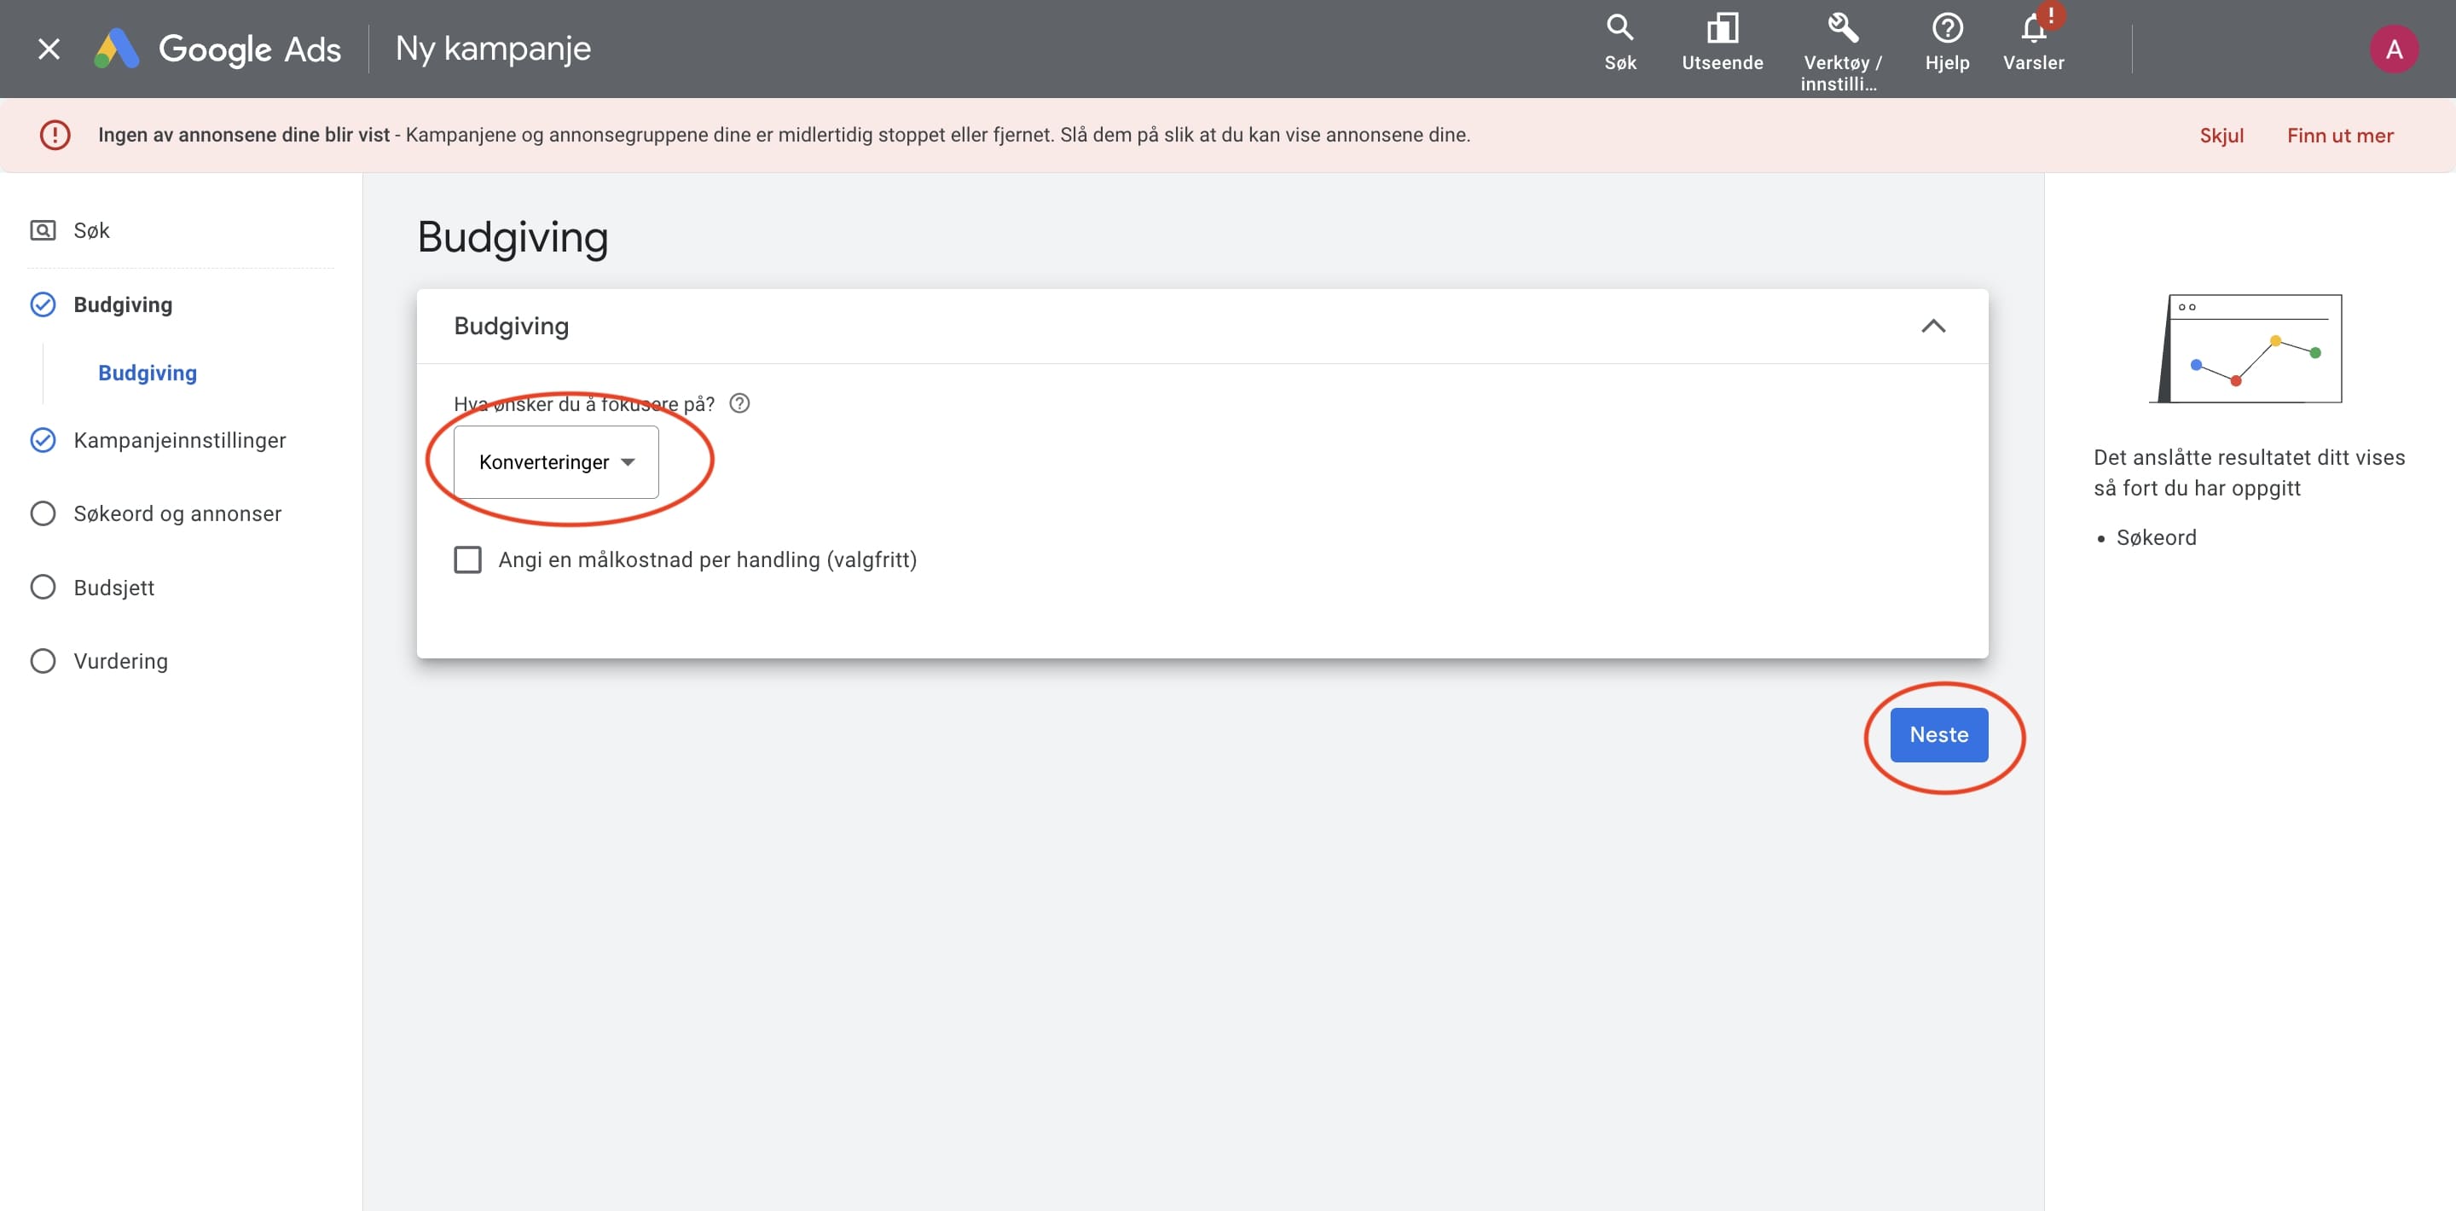The width and height of the screenshot is (2456, 1211).
Task: Open the Utseende appearance icon
Action: 1722,29
